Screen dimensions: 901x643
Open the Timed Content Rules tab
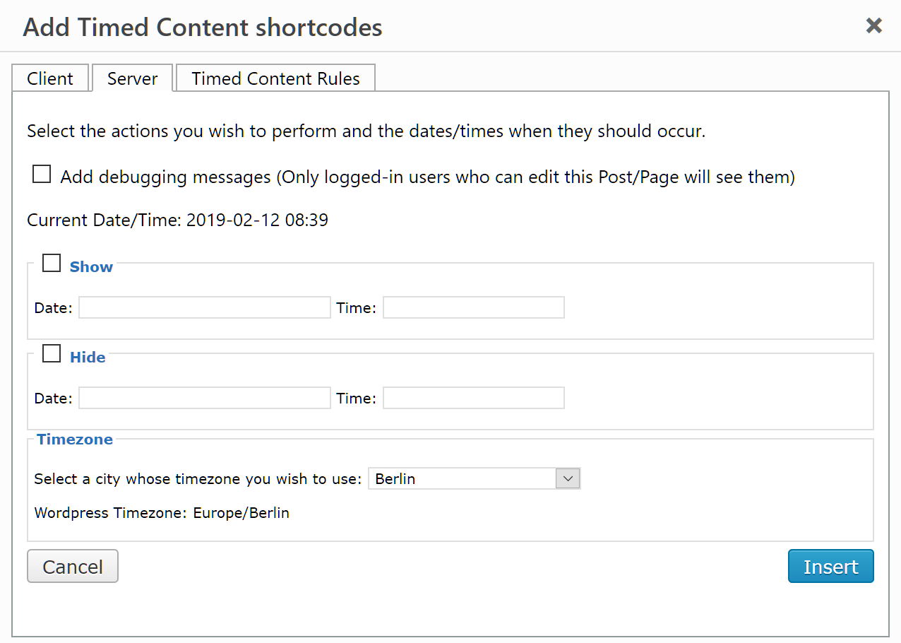point(275,78)
